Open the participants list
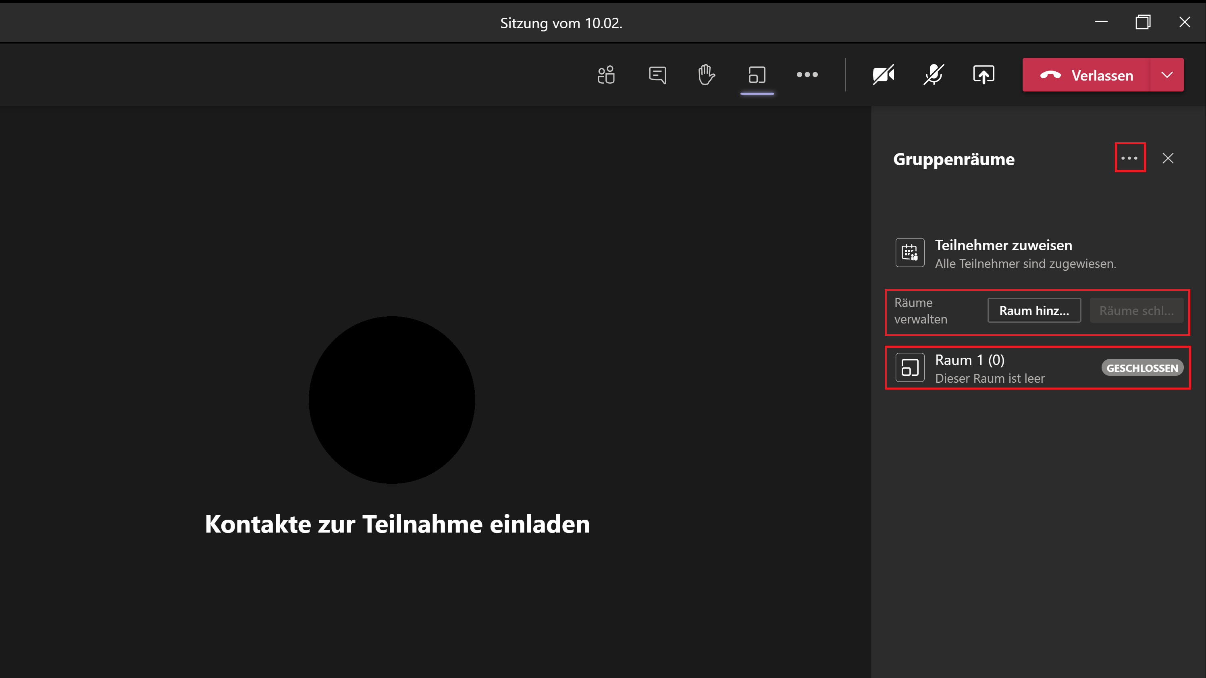The image size is (1206, 678). pyautogui.click(x=606, y=75)
